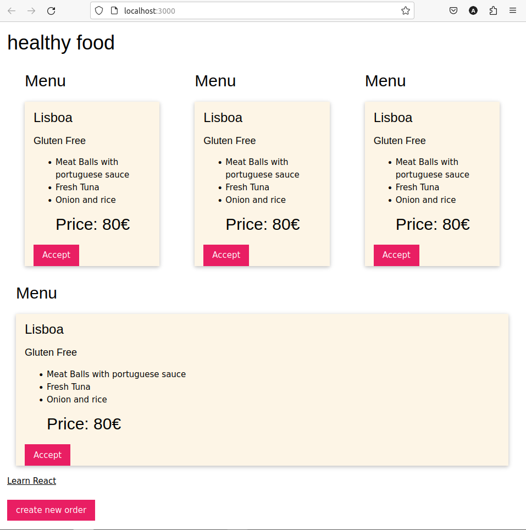Follow the Learn React link
526x530 pixels.
(31, 481)
